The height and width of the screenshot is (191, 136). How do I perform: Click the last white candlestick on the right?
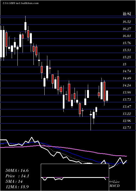107,95
